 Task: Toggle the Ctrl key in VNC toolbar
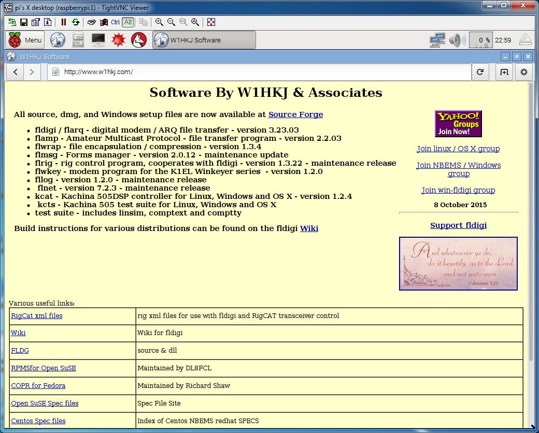click(116, 22)
